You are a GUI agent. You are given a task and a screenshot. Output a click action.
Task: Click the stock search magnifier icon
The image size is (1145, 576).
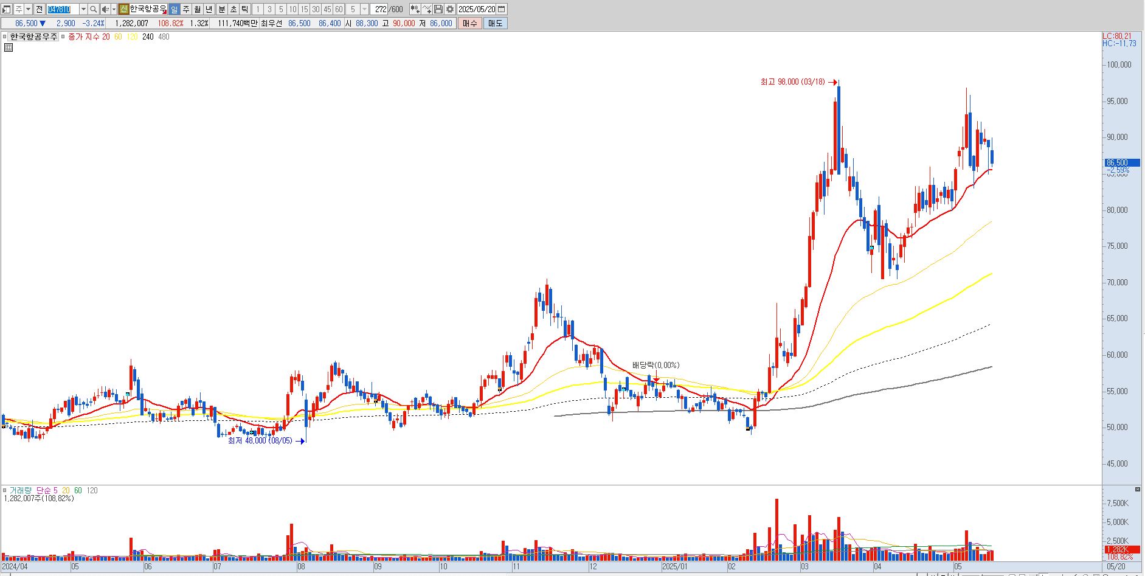click(93, 9)
